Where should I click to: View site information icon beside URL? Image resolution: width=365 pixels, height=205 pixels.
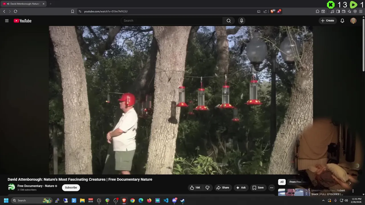80,11
